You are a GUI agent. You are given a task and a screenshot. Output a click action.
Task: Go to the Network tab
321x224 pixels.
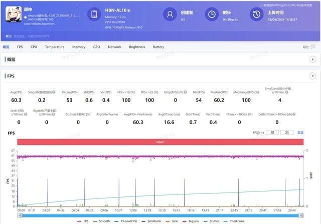click(114, 47)
